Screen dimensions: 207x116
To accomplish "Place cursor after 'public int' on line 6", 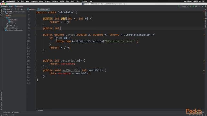I will (61, 28).
